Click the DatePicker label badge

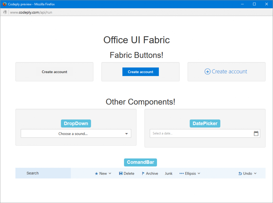[x=205, y=123]
